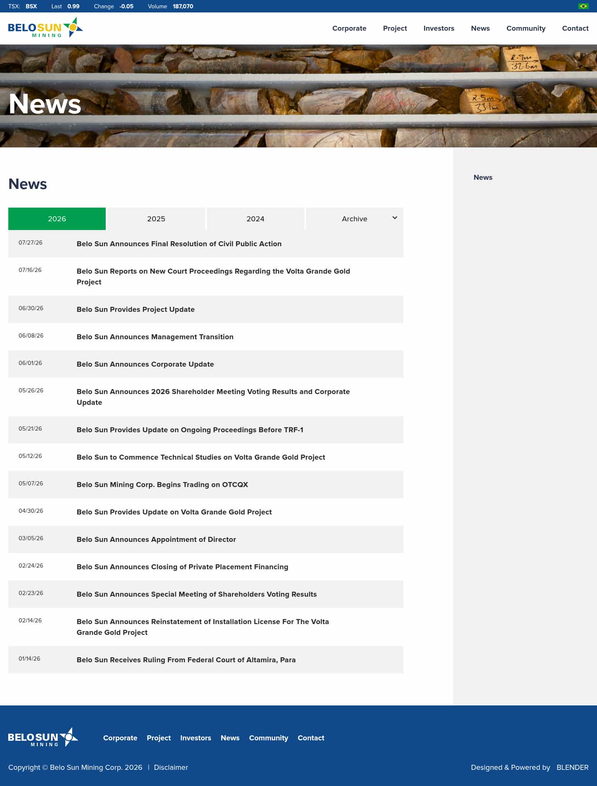Open 2026 Shareholder Meeting Voting Results article
Screen dimensions: 597x786
(214, 397)
